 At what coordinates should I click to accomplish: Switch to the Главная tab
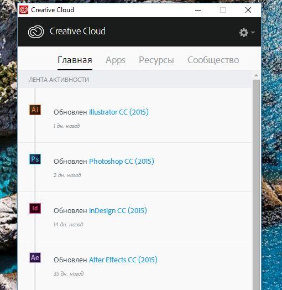point(75,60)
